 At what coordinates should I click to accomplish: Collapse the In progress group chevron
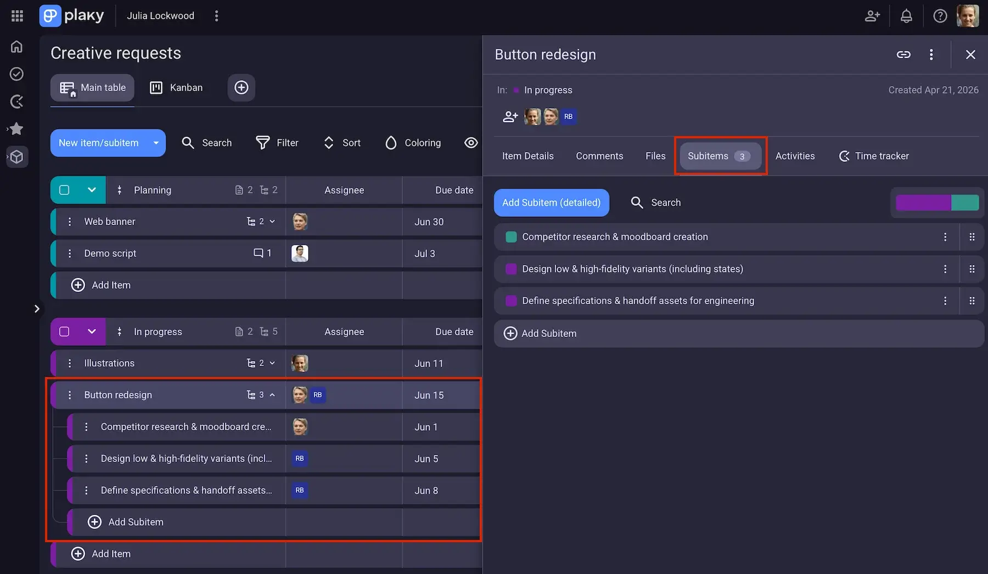(x=92, y=331)
